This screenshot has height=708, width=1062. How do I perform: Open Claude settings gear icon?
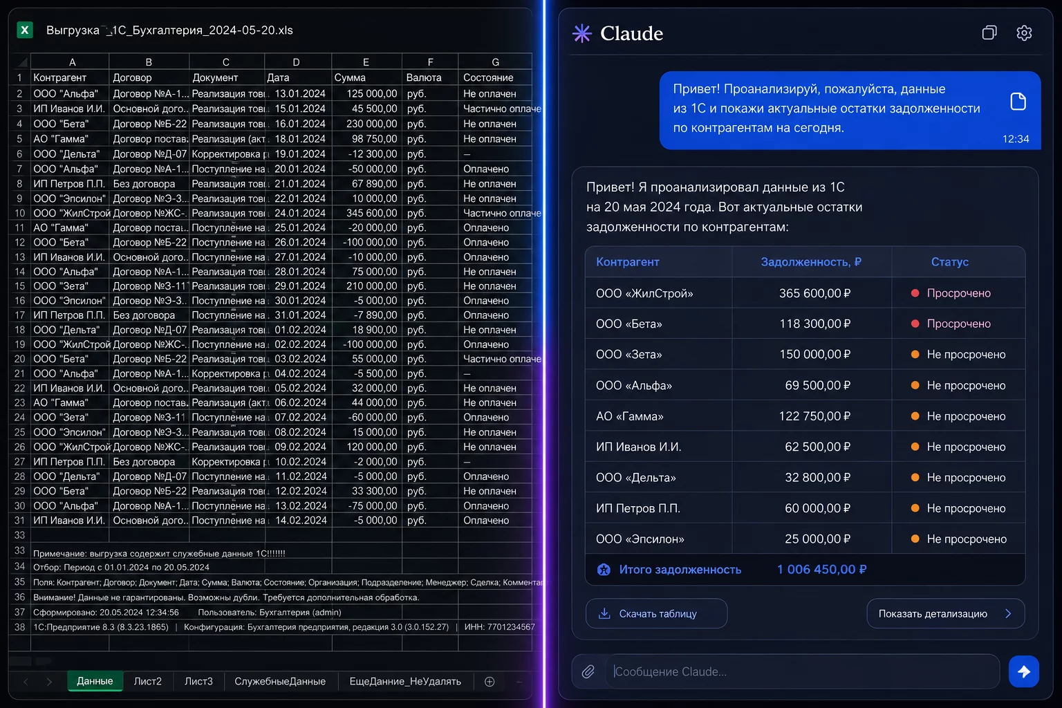click(x=1024, y=32)
